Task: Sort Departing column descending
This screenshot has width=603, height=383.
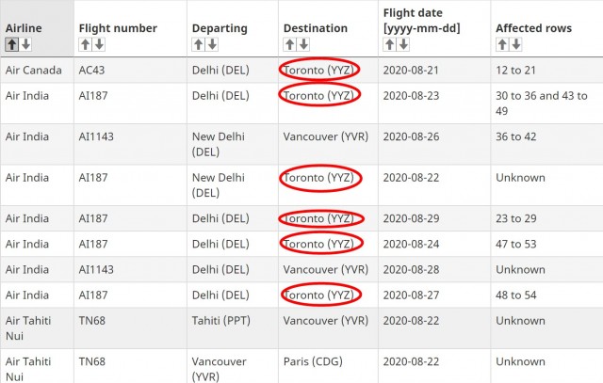Action: point(212,44)
